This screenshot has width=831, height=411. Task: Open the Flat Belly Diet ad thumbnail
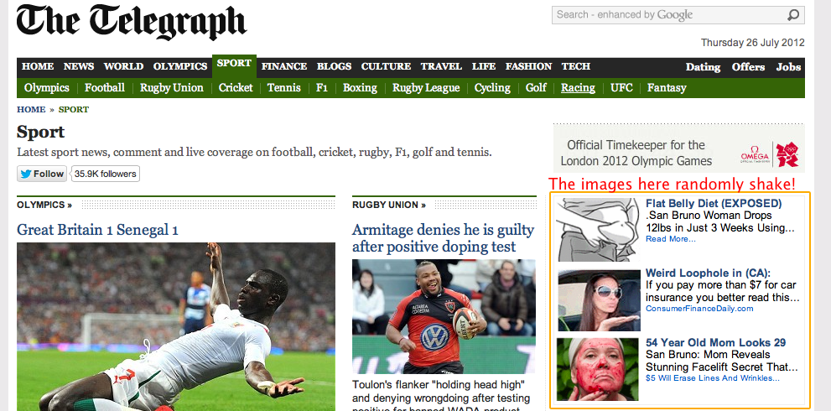tap(599, 229)
